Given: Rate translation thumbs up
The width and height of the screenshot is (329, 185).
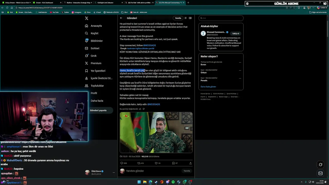Looking at the screenshot, I should (x=140, y=109).
